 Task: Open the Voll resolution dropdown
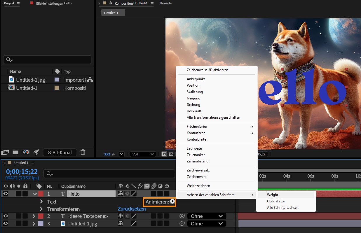pos(143,154)
